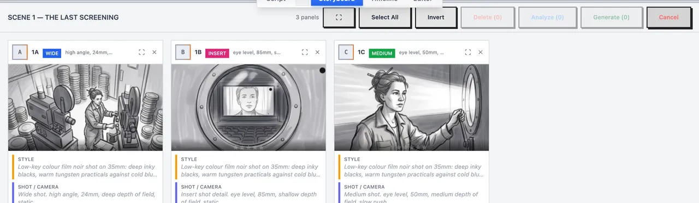
Task: Click the Analyze (0) button
Action: click(x=547, y=17)
